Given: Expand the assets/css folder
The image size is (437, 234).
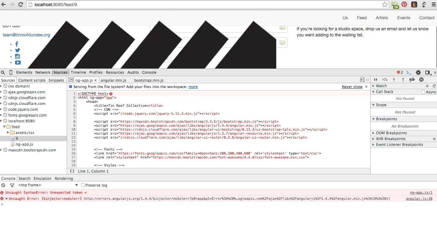Looking at the screenshot, I should [x=8, y=133].
